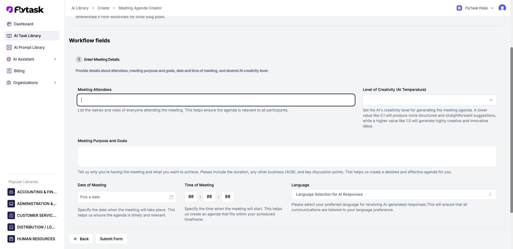Image resolution: width=513 pixels, height=249 pixels.
Task: Click the Popular Libraries label
Action: point(24,182)
